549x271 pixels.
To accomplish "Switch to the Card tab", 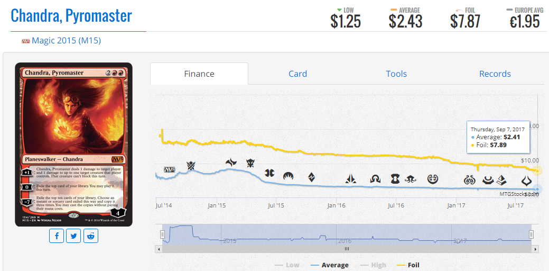I will tap(297, 74).
